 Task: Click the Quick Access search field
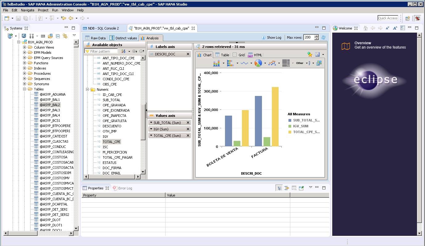click(x=388, y=18)
